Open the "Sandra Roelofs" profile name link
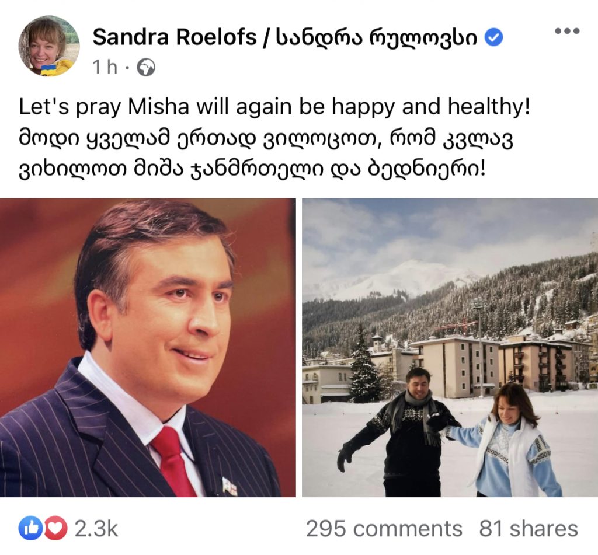This screenshot has height=555, width=598. (x=174, y=37)
